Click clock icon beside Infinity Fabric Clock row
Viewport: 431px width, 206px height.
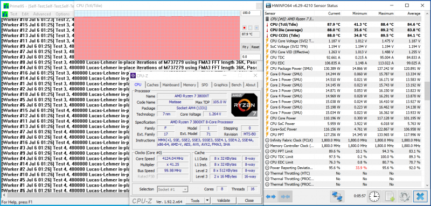pyautogui.click(x=267, y=140)
